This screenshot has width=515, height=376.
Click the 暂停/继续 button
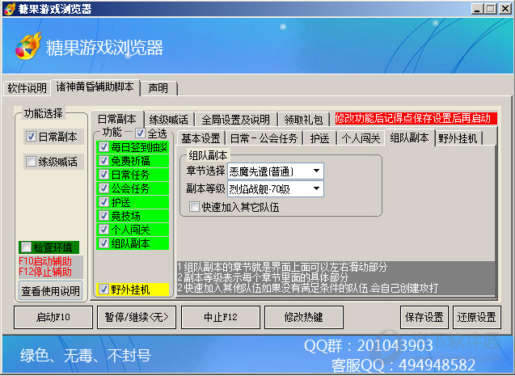(137, 317)
